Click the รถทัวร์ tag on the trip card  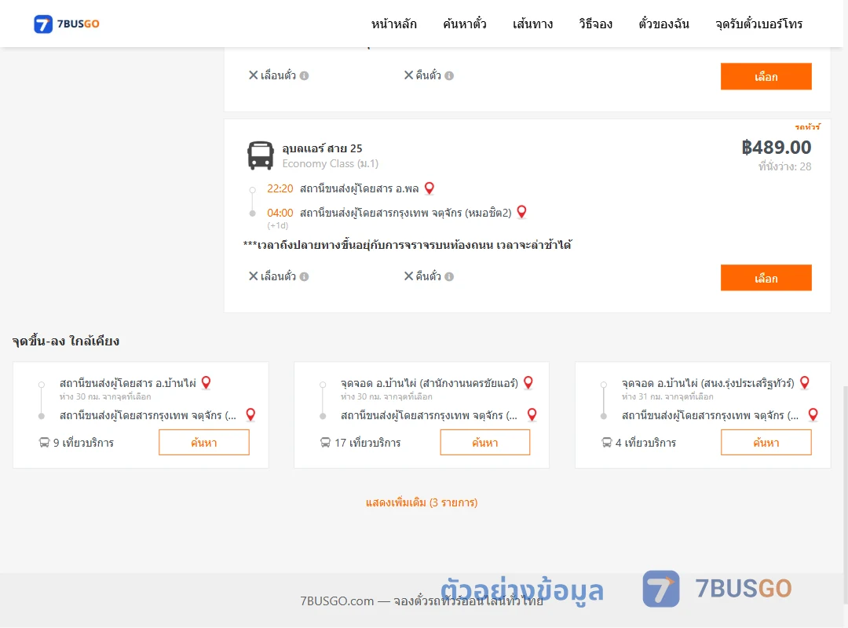coord(807,127)
